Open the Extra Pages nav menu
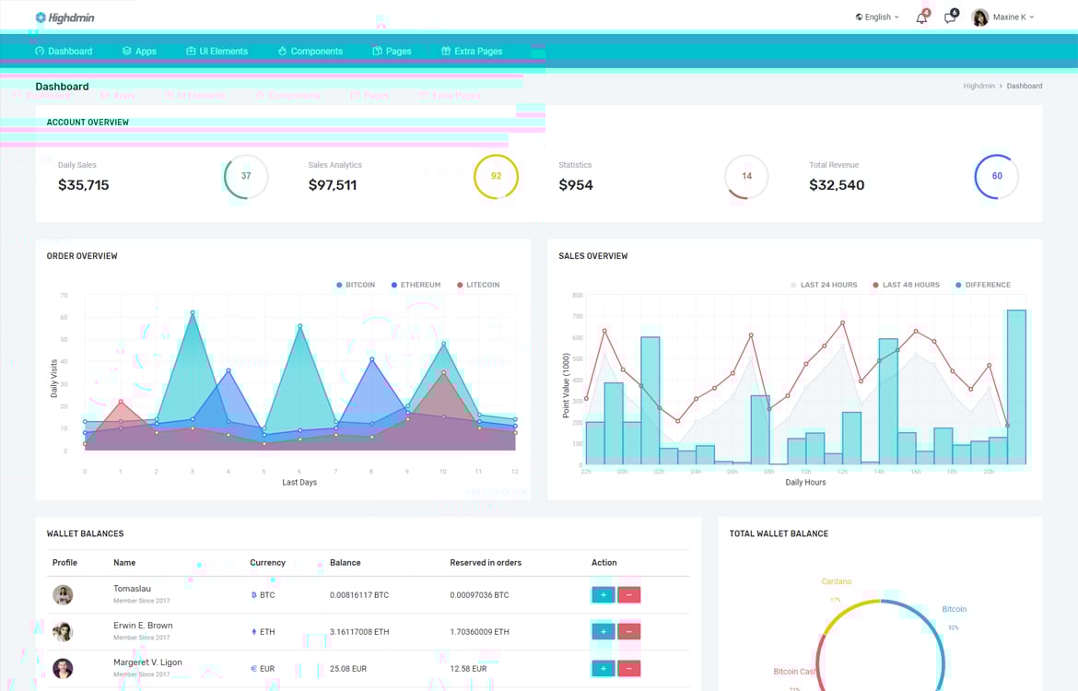 click(472, 51)
